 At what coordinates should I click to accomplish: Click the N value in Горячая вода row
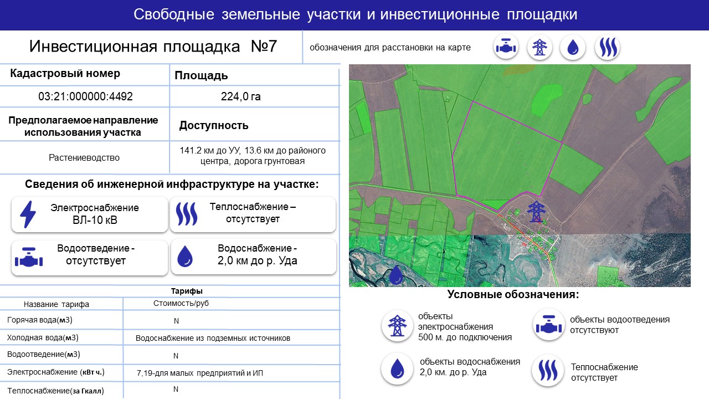(176, 321)
